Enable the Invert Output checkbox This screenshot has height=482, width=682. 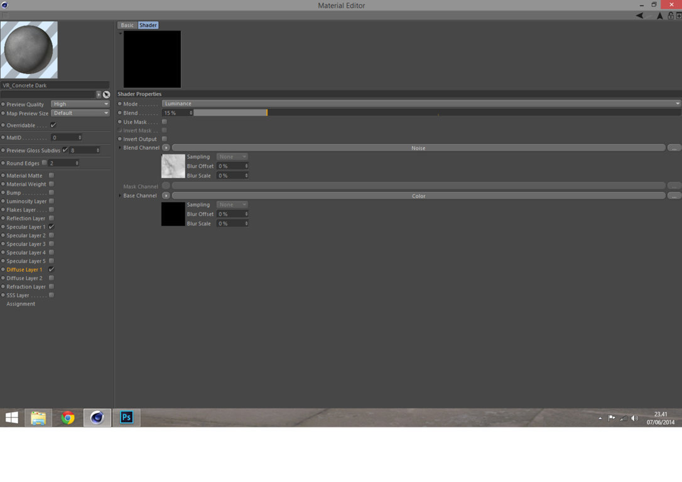click(165, 139)
